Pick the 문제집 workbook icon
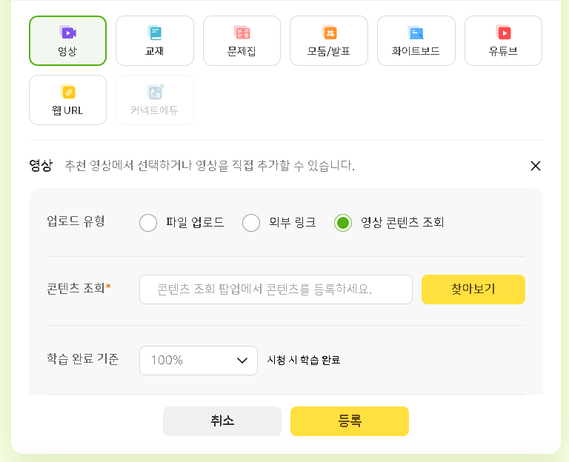This screenshot has width=569, height=462. click(x=242, y=33)
